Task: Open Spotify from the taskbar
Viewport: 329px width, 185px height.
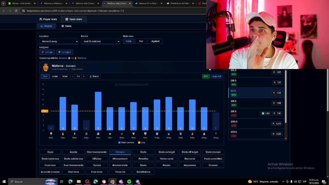Action: coord(129,182)
